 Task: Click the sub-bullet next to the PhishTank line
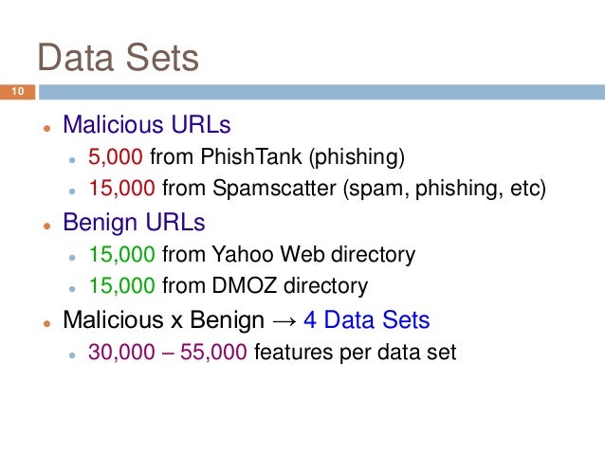[73, 158]
